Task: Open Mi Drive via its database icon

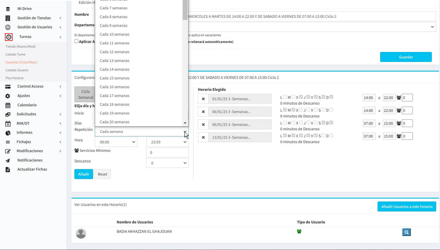Action: (x=8, y=9)
